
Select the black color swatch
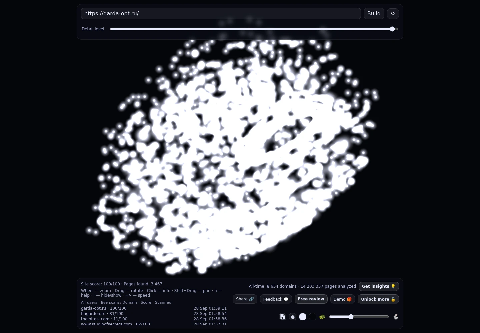pos(313,317)
